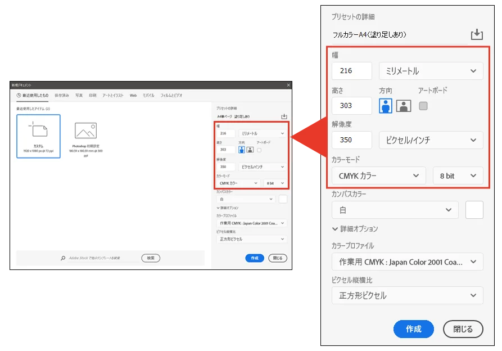Image resolution: width=502 pixels, height=351 pixels.
Task: Switch to the Web tab
Action: [133, 96]
